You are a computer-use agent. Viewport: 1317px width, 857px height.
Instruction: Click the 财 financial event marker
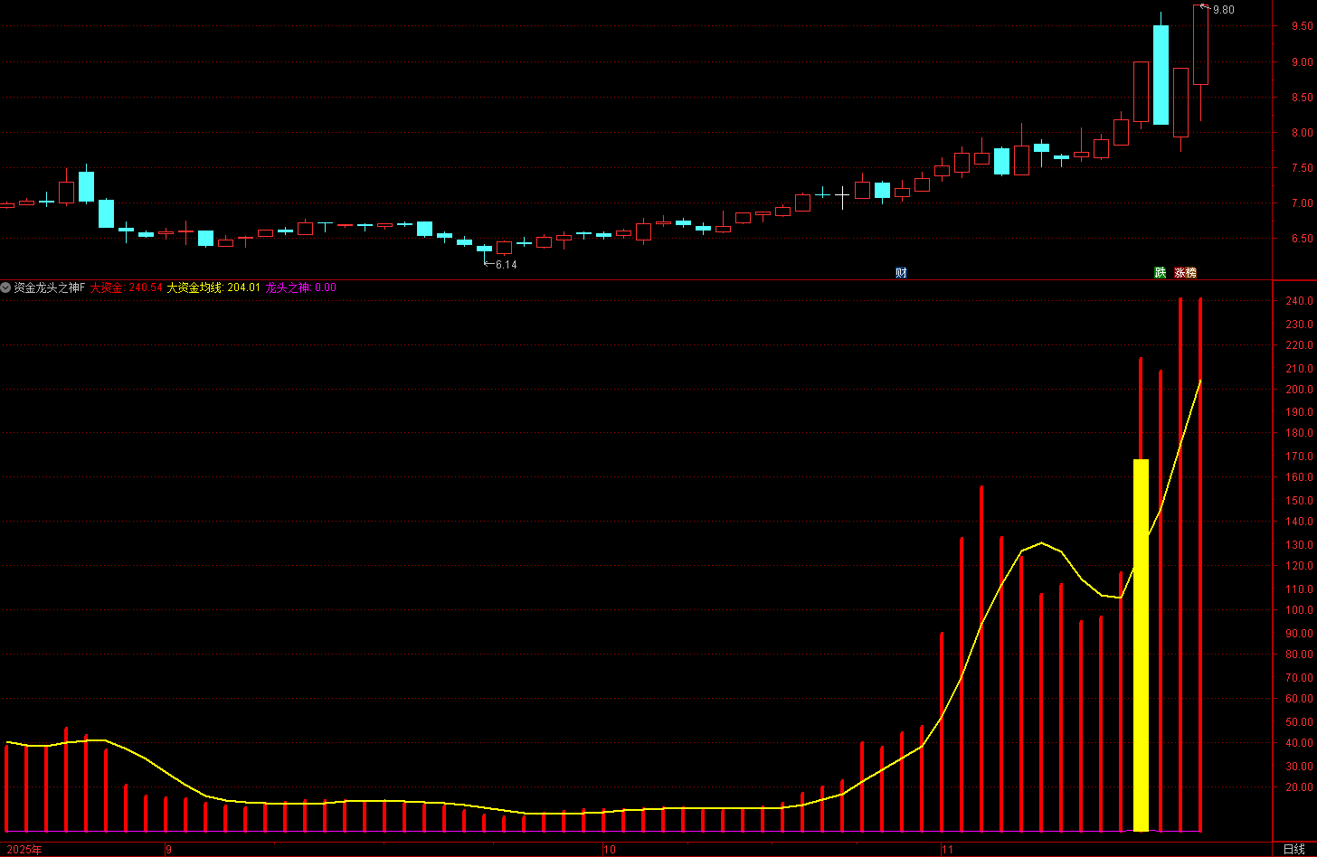click(x=901, y=272)
